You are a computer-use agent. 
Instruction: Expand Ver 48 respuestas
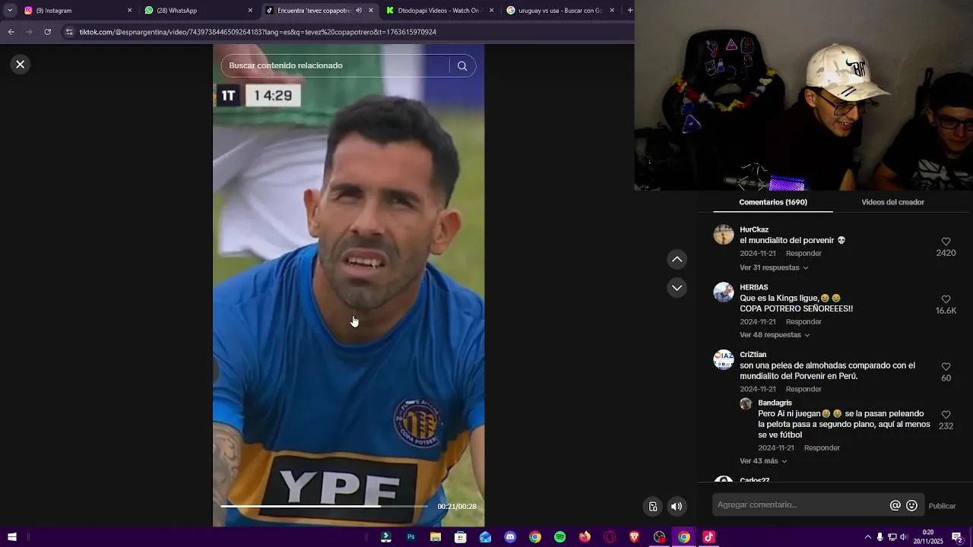pyautogui.click(x=775, y=335)
